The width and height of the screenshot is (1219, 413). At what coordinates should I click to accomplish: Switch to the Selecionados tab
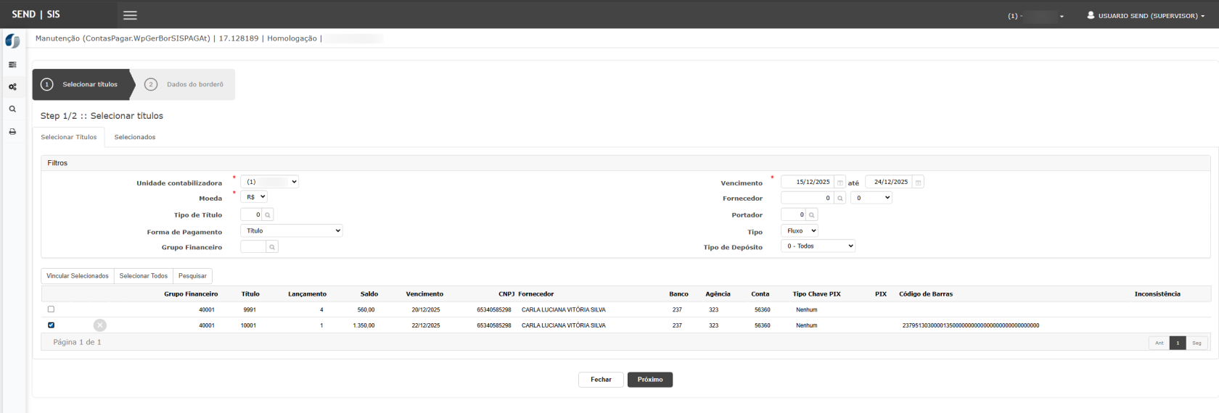pyautogui.click(x=135, y=137)
